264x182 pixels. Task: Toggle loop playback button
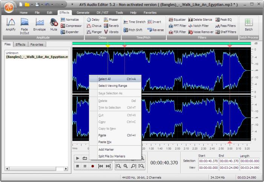85,158
